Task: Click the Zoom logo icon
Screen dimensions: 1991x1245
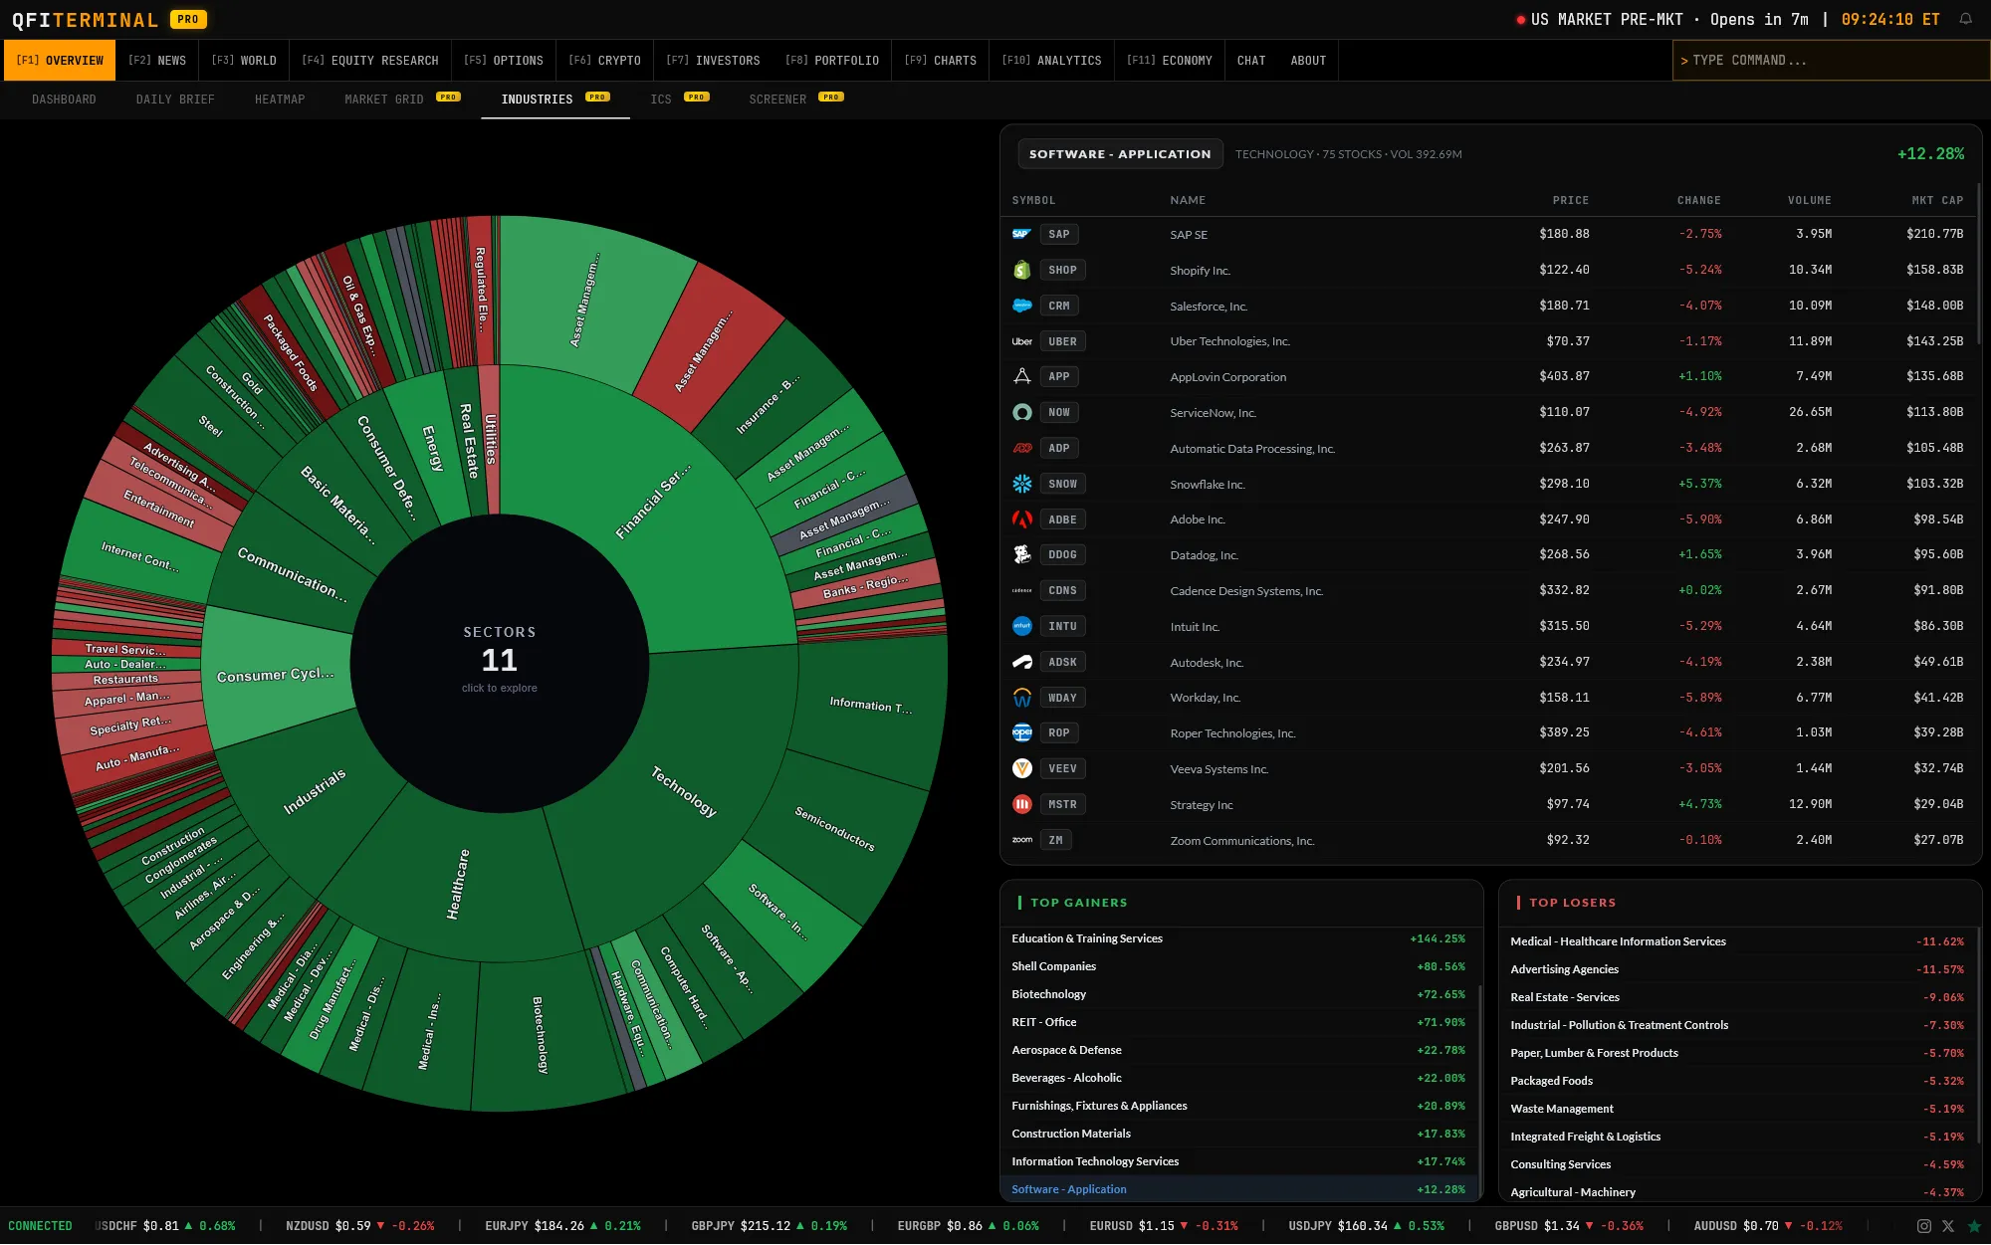Action: pos(1021,840)
